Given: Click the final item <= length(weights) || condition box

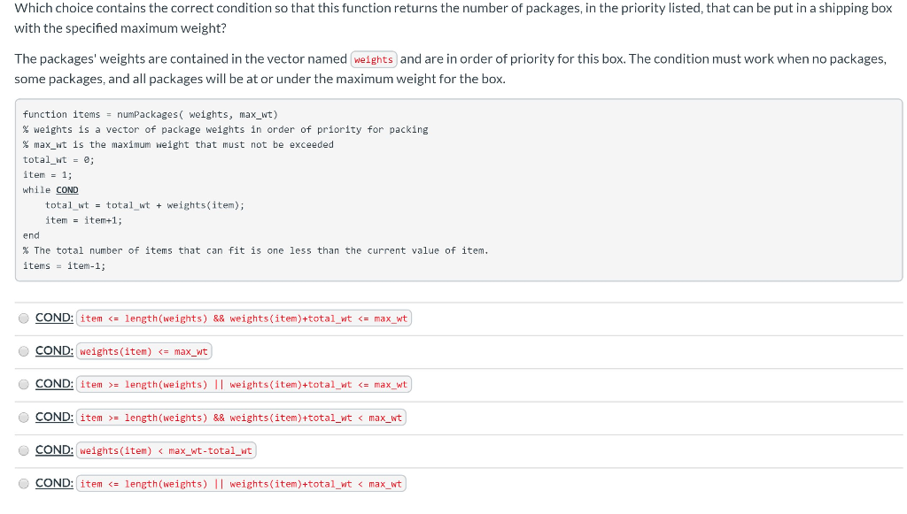Looking at the screenshot, I should pyautogui.click(x=239, y=483).
